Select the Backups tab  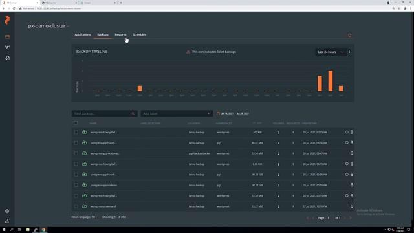(103, 34)
